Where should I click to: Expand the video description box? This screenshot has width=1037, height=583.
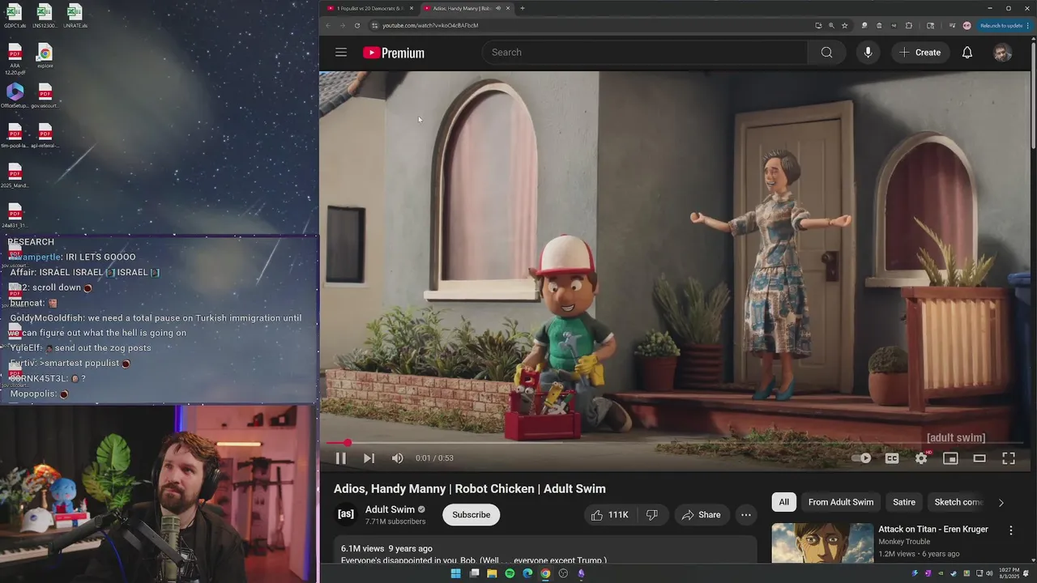(545, 550)
